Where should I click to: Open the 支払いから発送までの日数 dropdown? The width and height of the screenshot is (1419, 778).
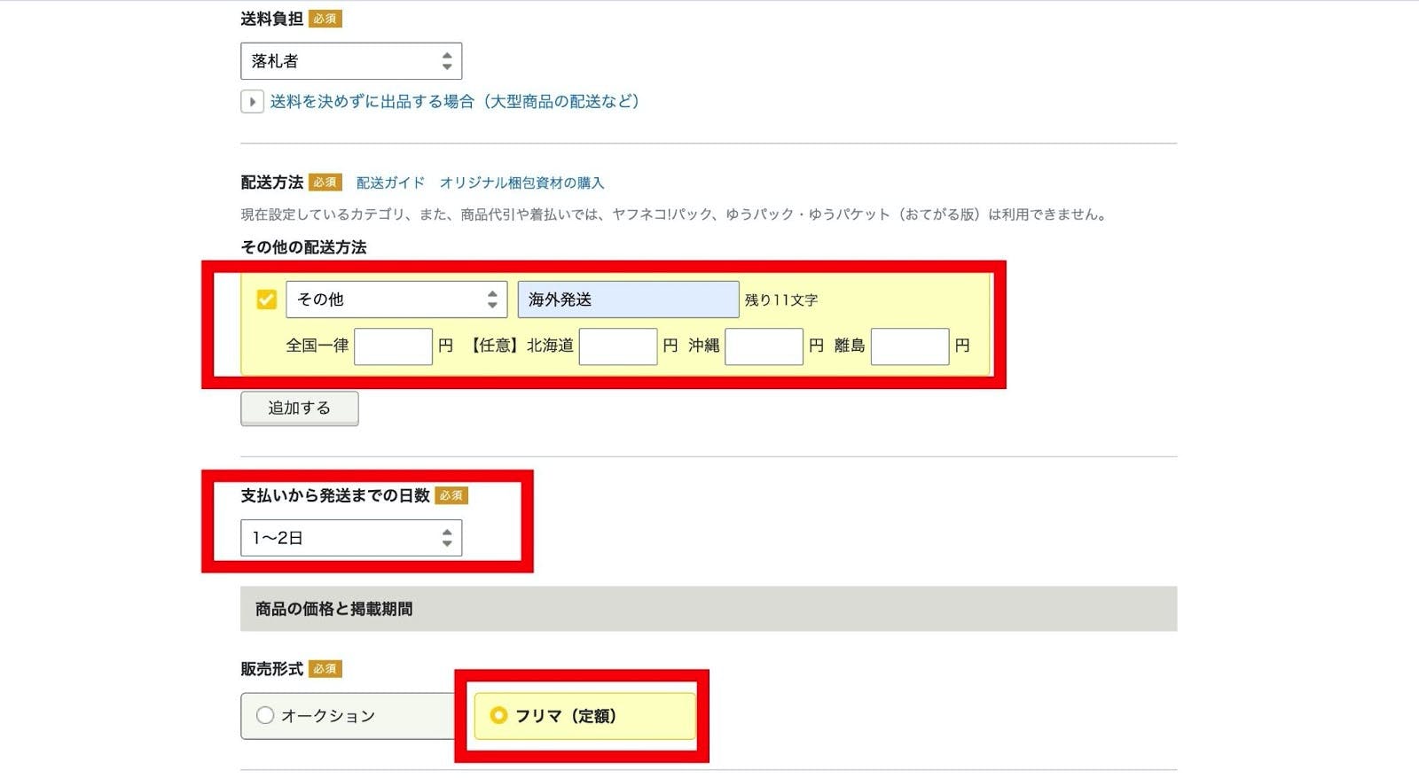(x=350, y=538)
